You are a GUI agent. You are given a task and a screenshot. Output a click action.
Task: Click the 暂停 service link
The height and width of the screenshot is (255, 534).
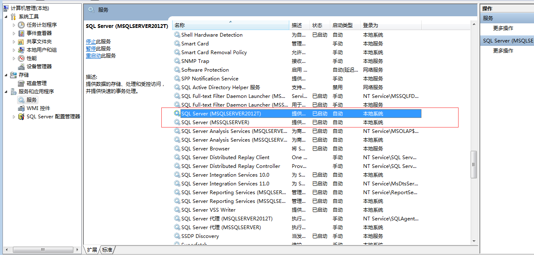(x=91, y=49)
